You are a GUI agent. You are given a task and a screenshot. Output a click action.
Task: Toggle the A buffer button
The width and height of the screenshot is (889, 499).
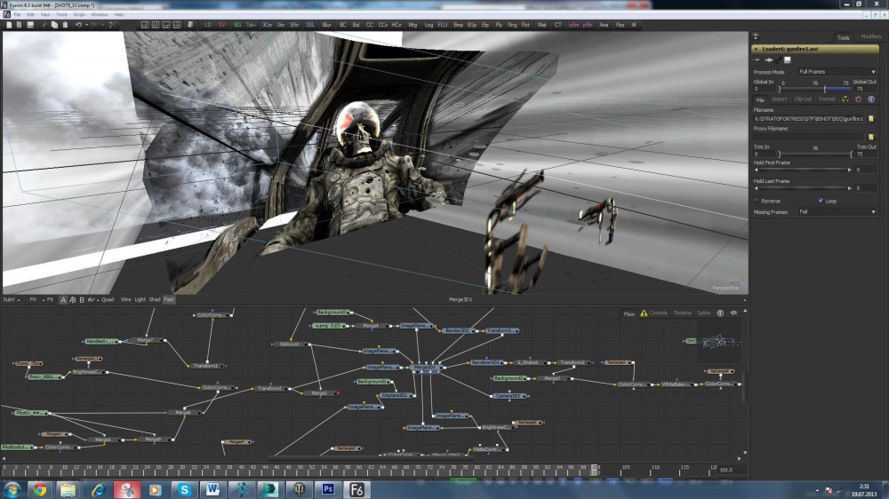point(63,299)
